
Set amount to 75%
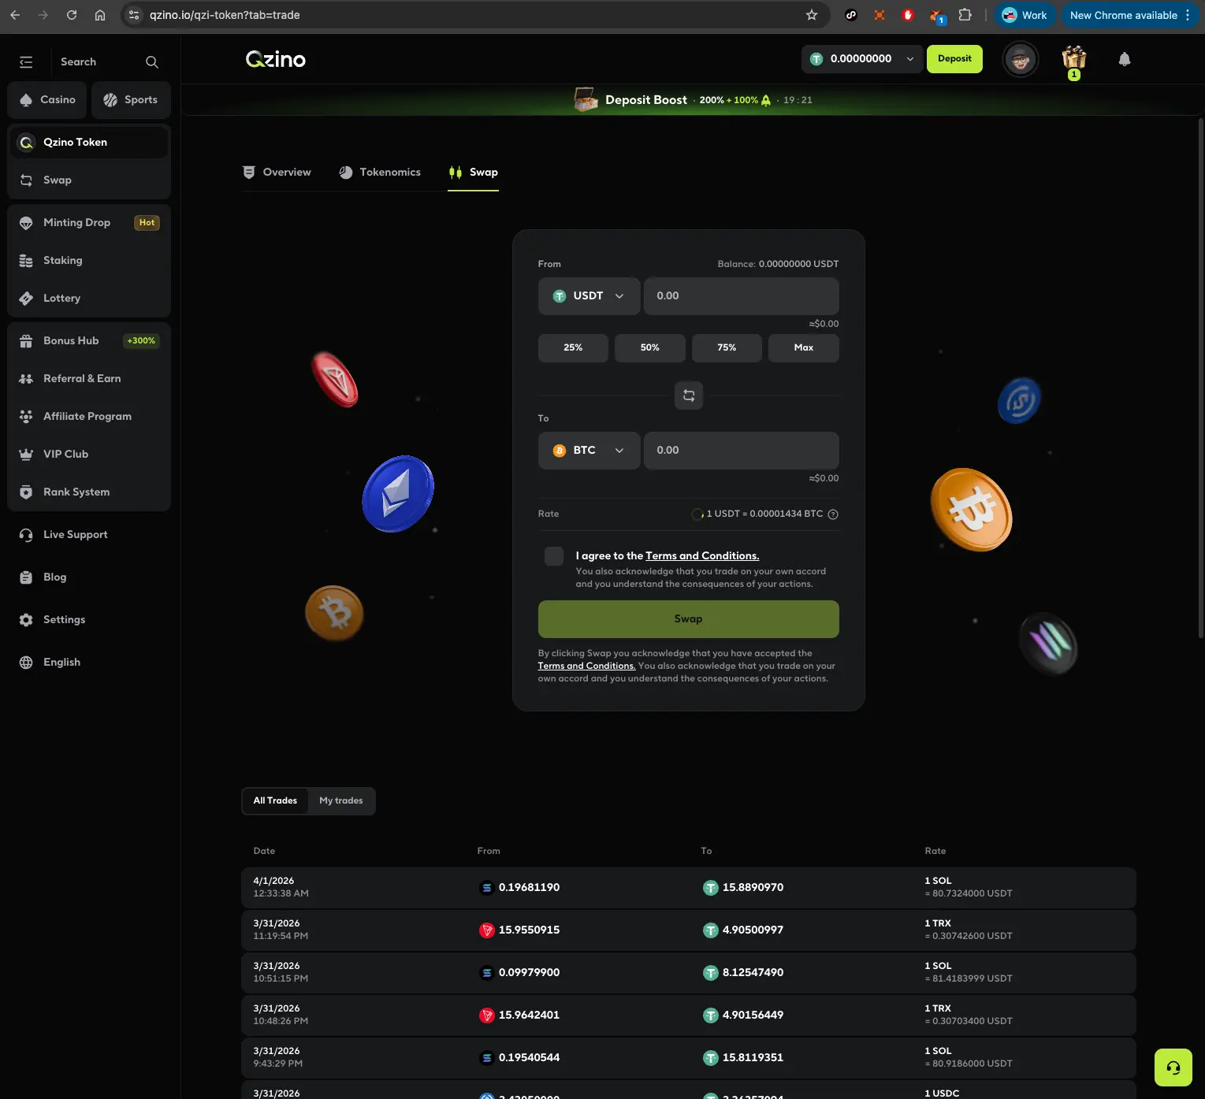[x=727, y=348]
